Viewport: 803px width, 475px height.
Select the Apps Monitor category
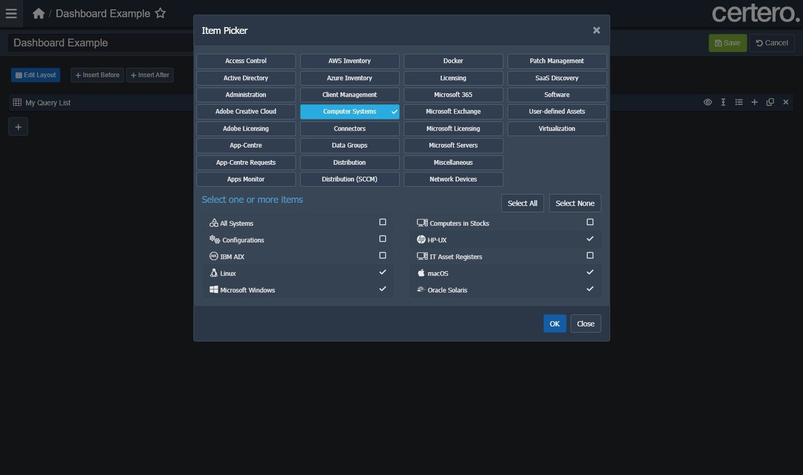pos(246,179)
